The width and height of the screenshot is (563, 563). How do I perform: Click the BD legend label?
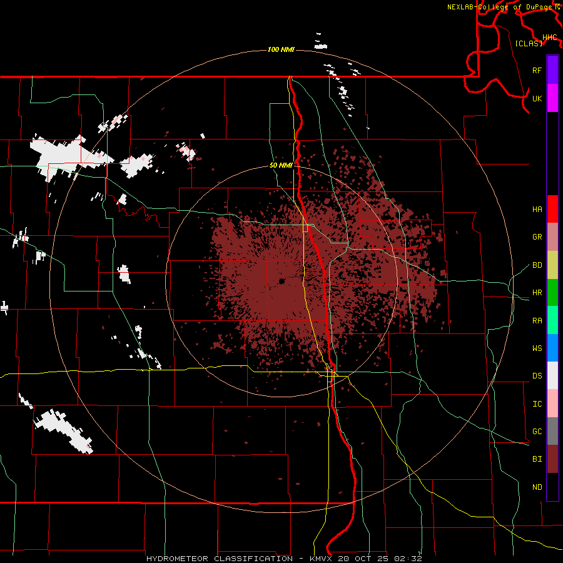coord(537,265)
